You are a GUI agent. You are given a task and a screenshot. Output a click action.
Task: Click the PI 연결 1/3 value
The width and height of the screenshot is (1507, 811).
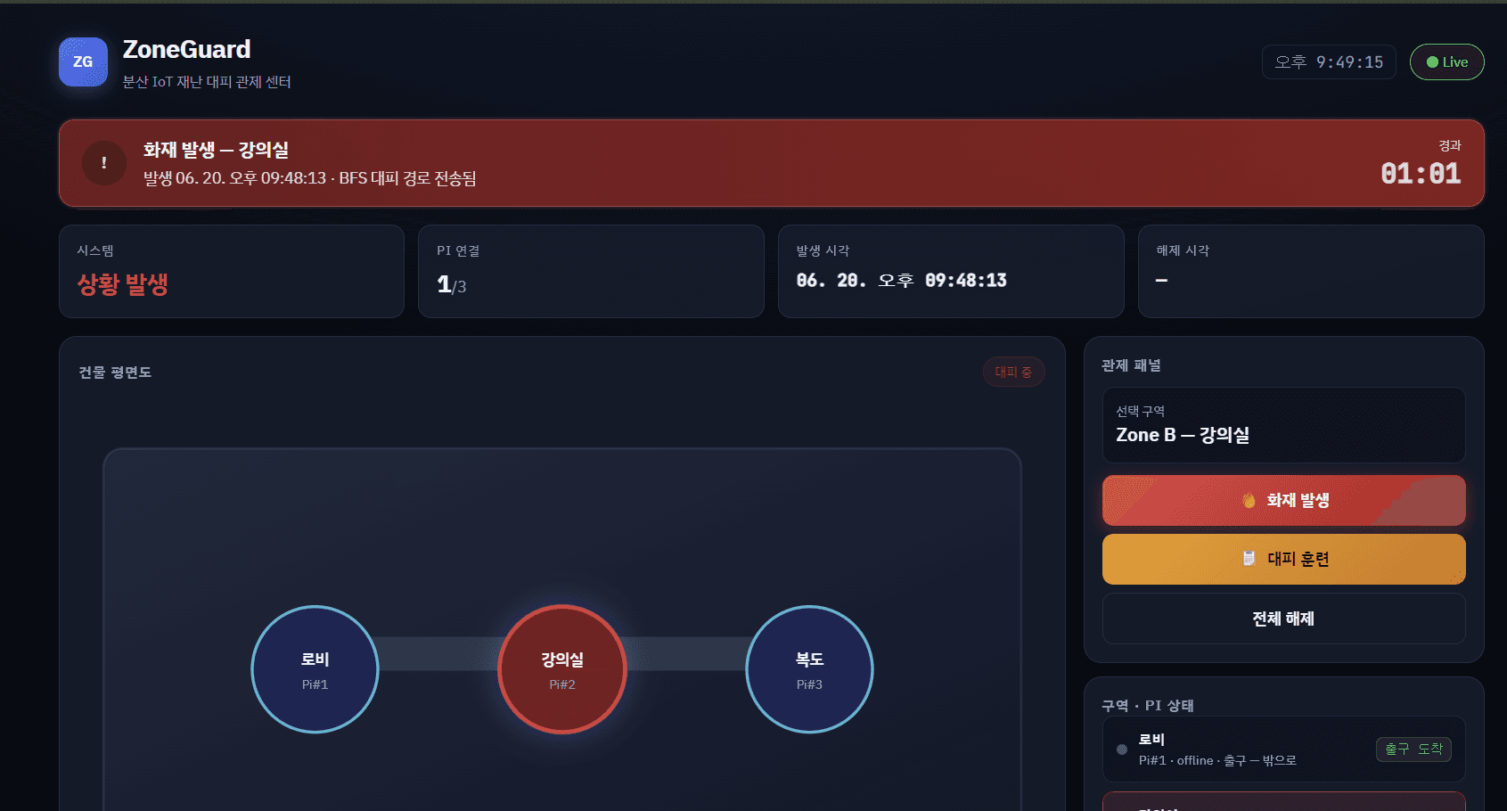452,285
